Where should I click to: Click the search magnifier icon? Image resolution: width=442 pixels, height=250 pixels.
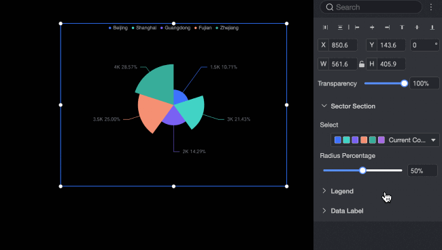[x=330, y=7]
